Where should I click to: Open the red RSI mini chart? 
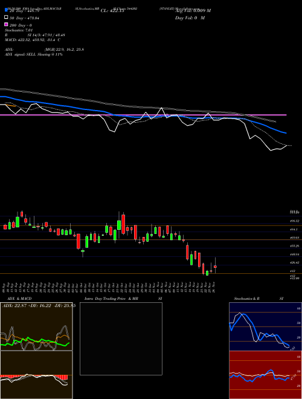point(265,375)
